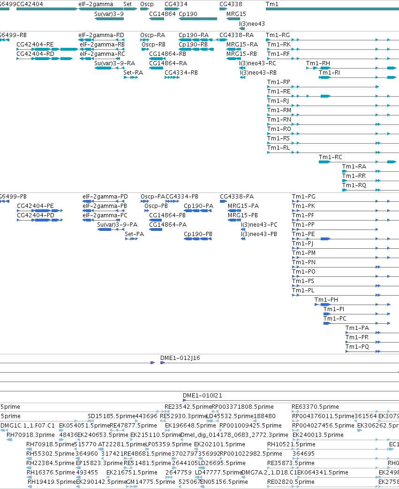This screenshot has height=489, width=399.
Task: Select transcript CG42404-RD
Action: 45,59
